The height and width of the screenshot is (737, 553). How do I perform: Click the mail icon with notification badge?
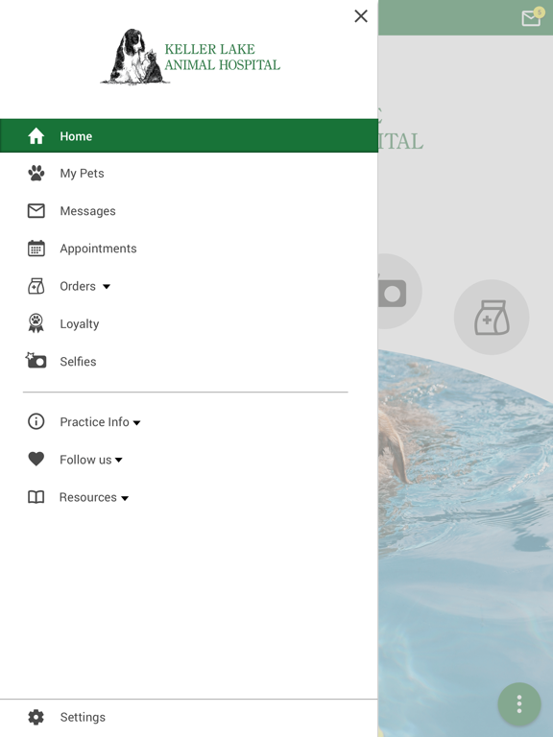[x=533, y=16]
